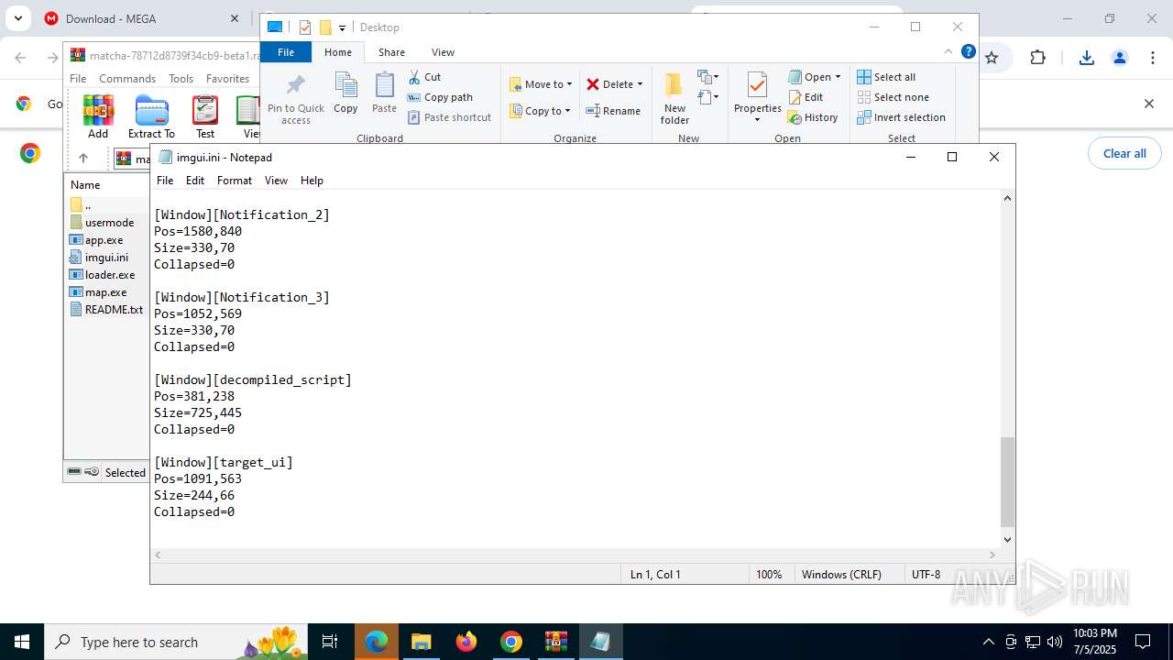Open Explorer help question mark icon
Viewport: 1173px width, 660px height.
(968, 51)
